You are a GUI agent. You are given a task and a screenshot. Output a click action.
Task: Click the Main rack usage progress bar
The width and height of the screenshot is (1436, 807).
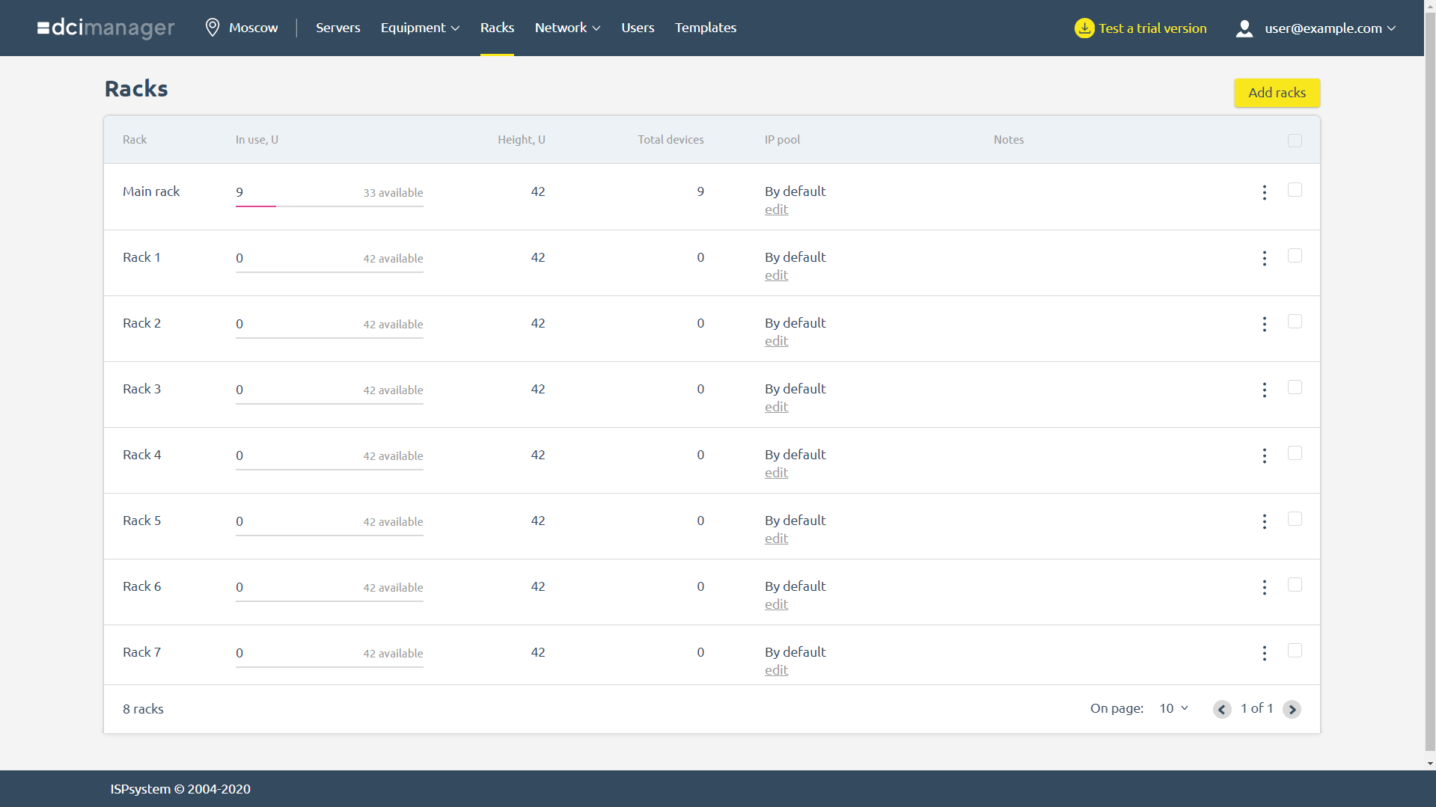(329, 206)
